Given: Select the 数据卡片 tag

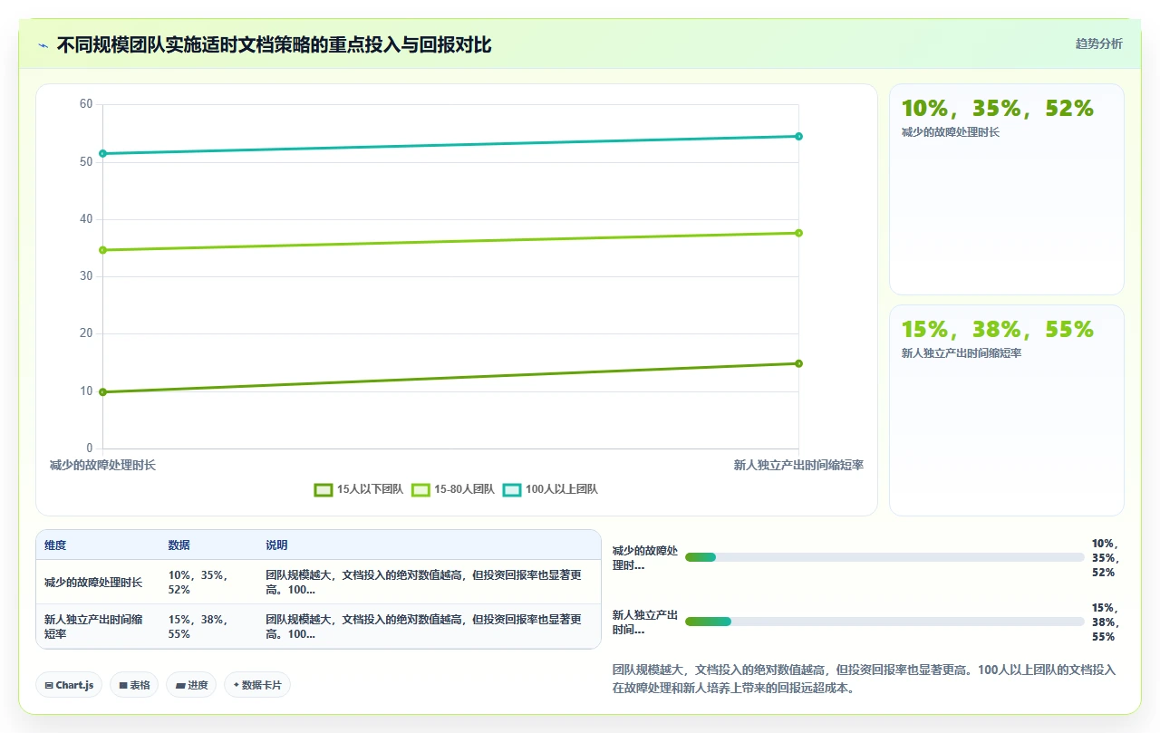Looking at the screenshot, I should [x=257, y=685].
